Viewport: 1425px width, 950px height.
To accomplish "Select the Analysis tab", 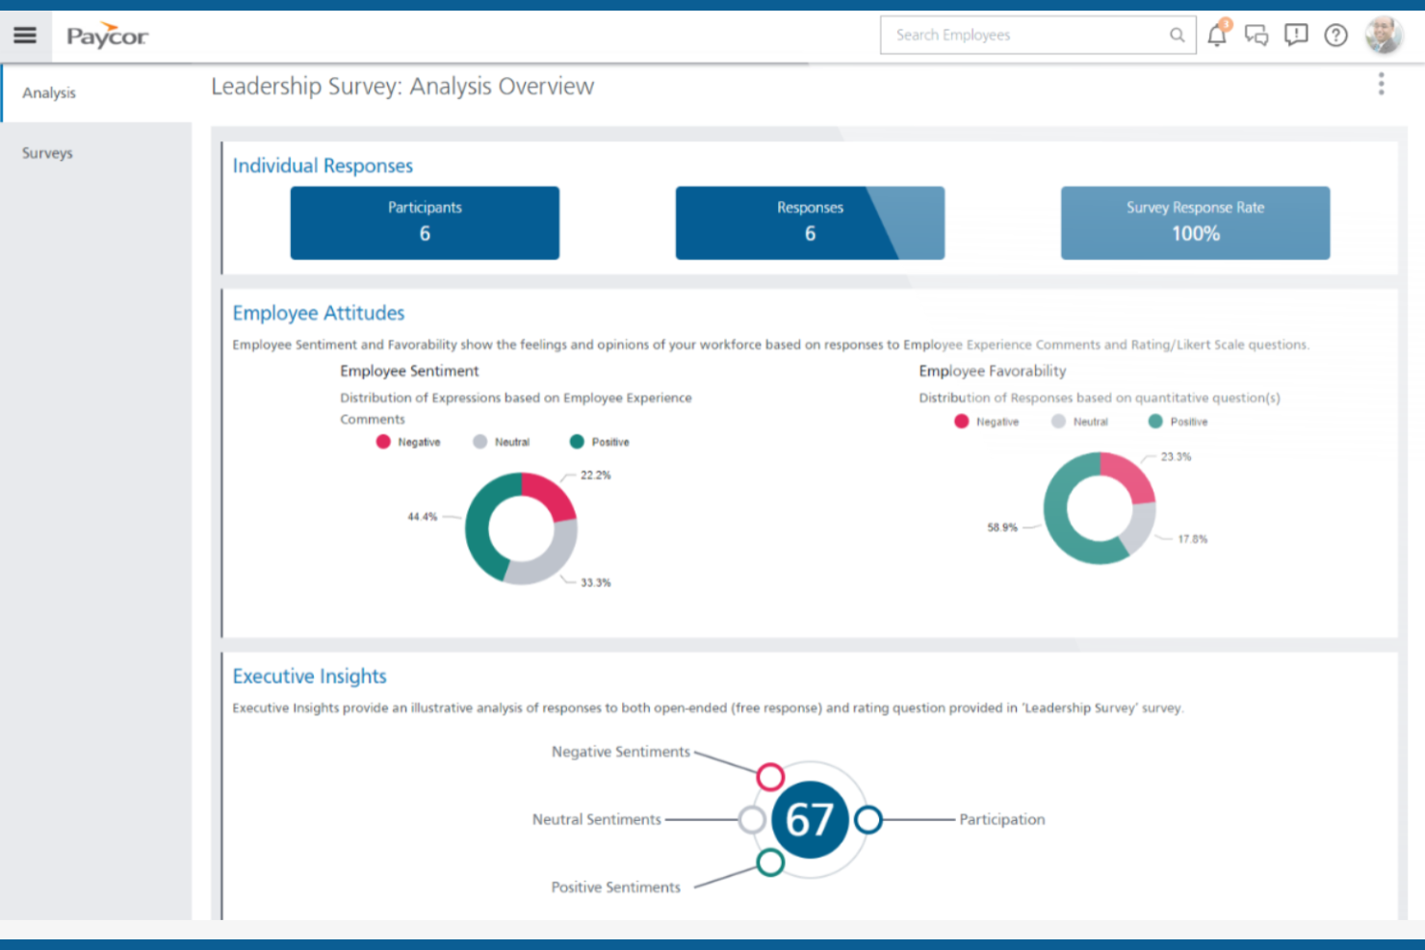I will click(49, 92).
